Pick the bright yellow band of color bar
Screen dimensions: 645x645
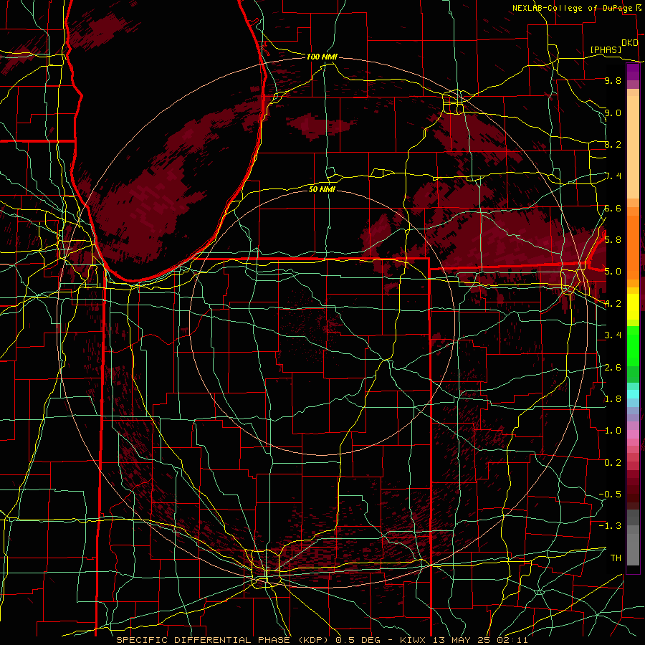pyautogui.click(x=633, y=307)
